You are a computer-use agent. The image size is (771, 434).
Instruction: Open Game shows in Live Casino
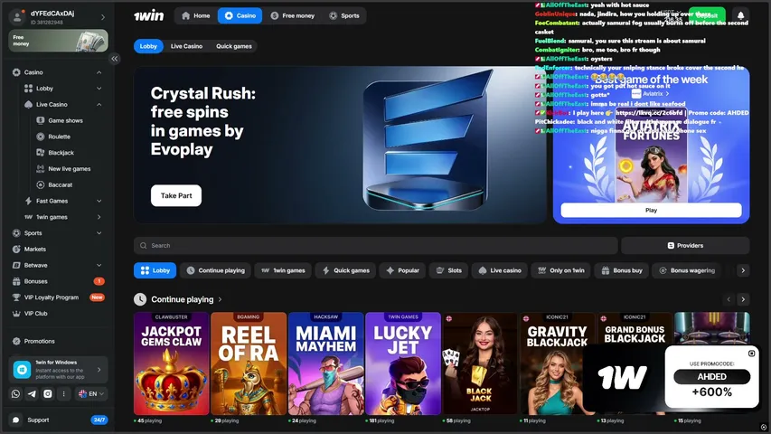pyautogui.click(x=65, y=120)
